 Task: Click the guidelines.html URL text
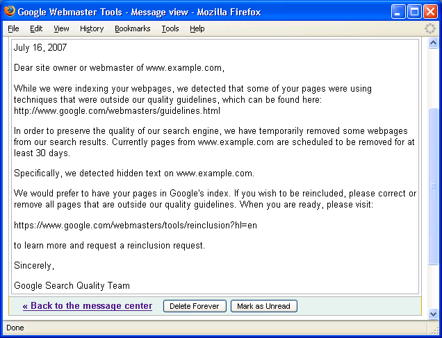pos(117,110)
